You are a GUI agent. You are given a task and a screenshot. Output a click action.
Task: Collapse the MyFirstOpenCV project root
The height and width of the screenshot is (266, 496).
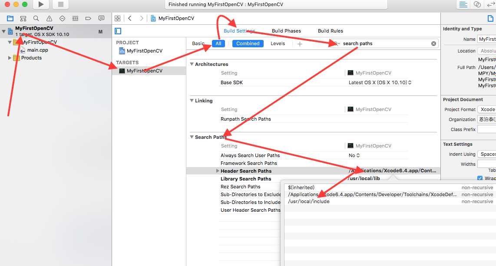(4, 31)
